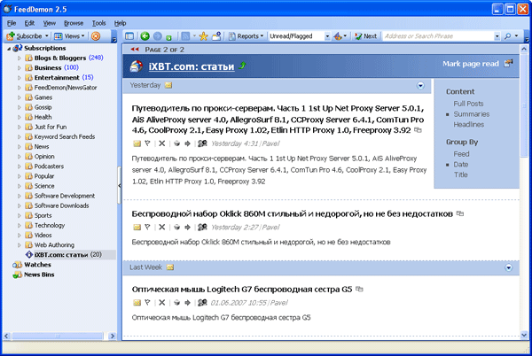Toggle read envelope on proxy servers article

tap(137, 143)
